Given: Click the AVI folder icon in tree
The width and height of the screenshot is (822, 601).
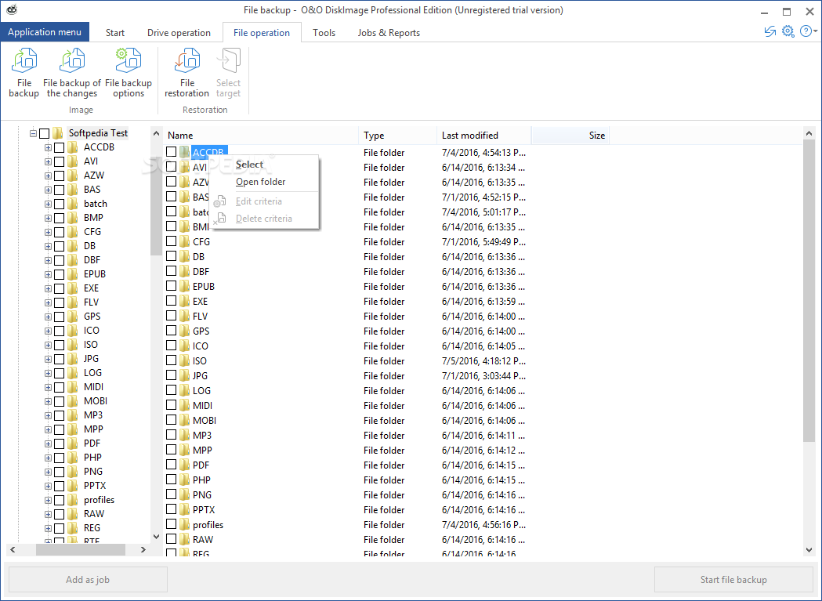Looking at the screenshot, I should 73,161.
